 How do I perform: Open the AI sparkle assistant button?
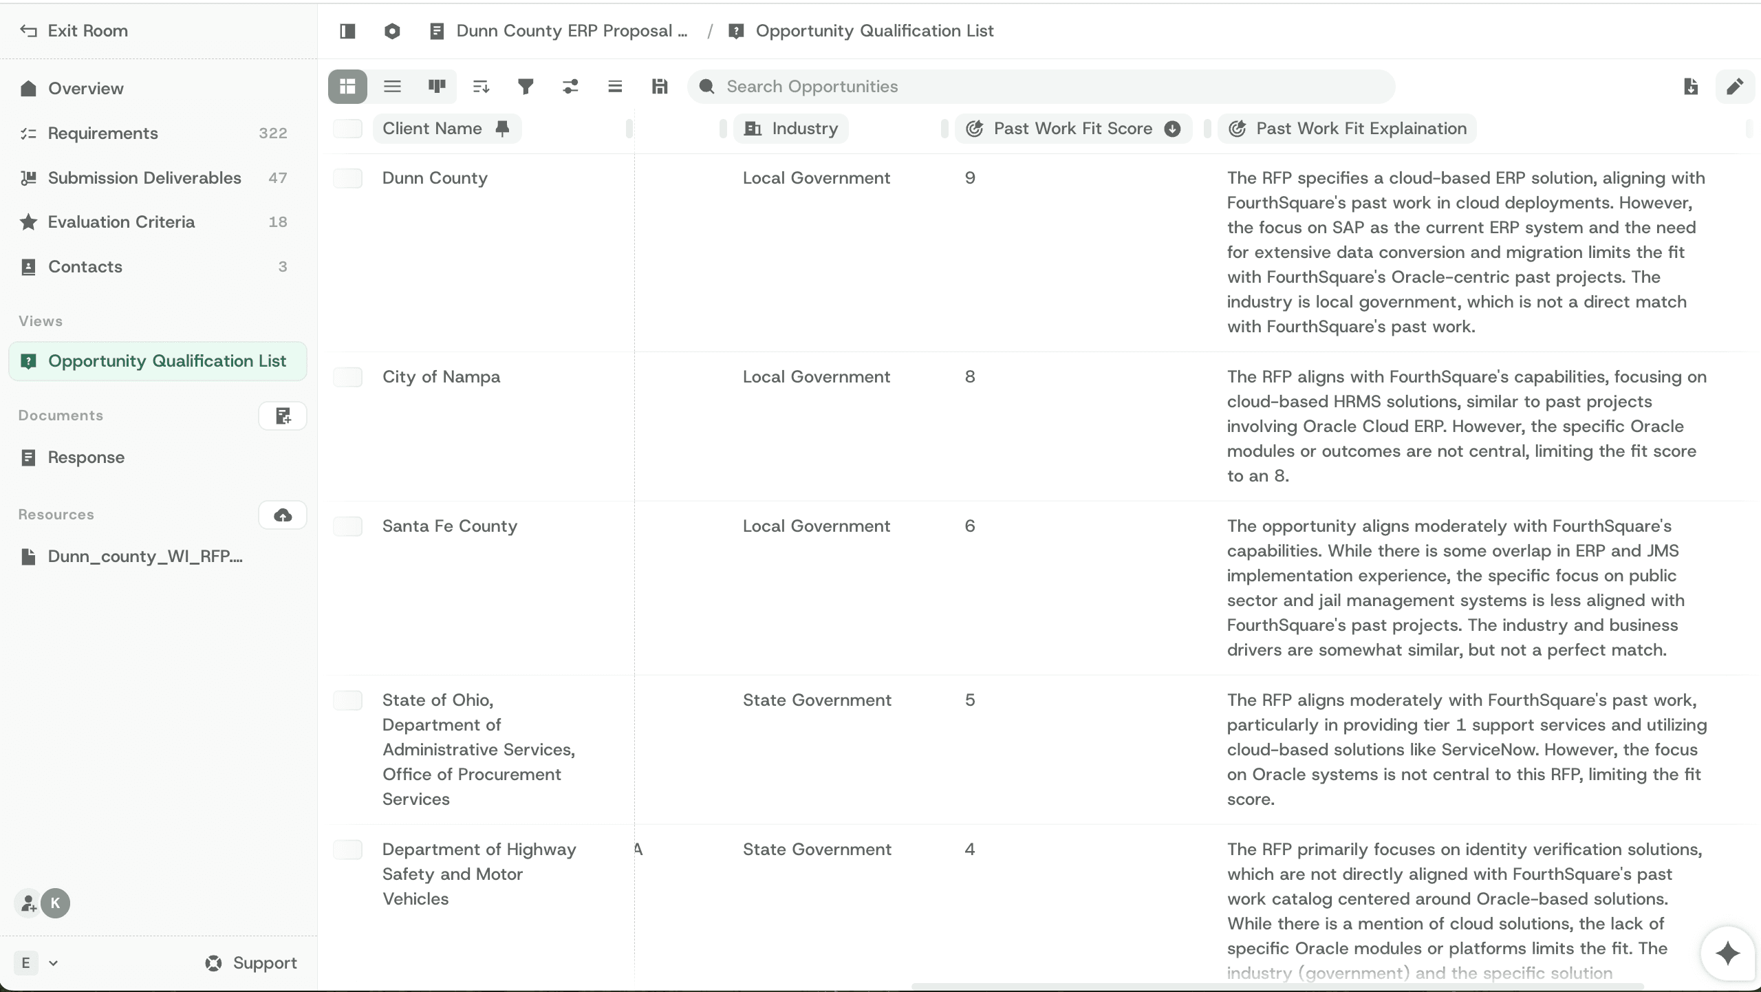pos(1727,953)
